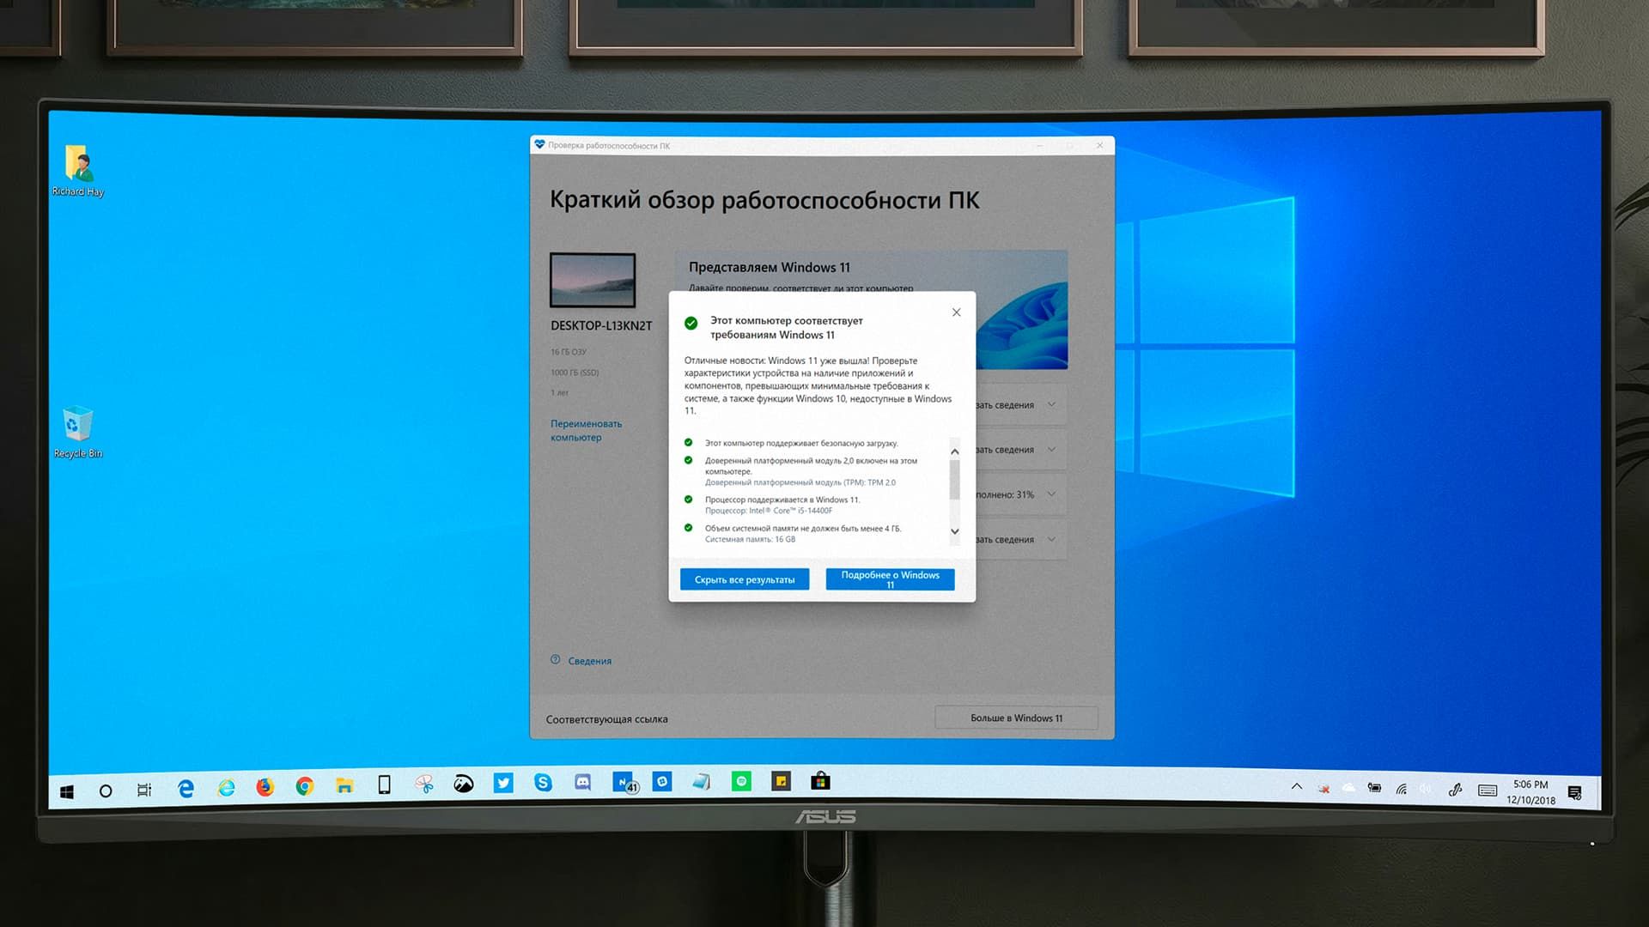1649x927 pixels.
Task: Click '1000 ГБ (SSD)' spec text
Action: point(575,373)
